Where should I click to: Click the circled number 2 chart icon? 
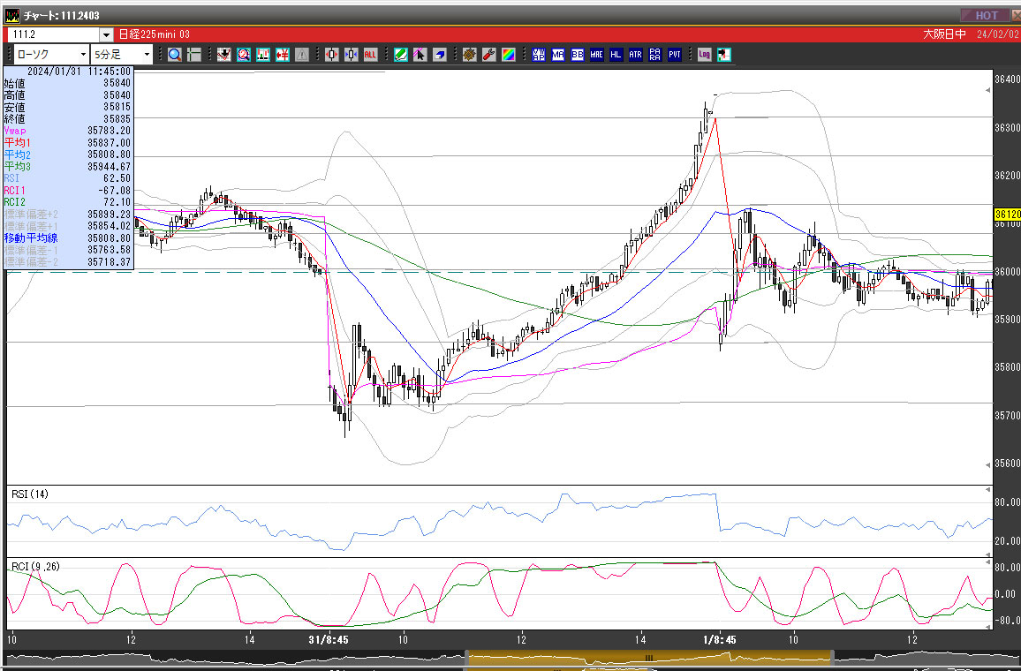[x=244, y=55]
